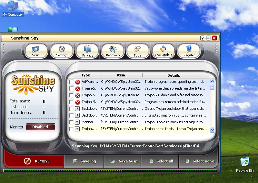The image size is (258, 183).
Task: Select the Recycle Bin desktop icon
Action: [x=245, y=165]
